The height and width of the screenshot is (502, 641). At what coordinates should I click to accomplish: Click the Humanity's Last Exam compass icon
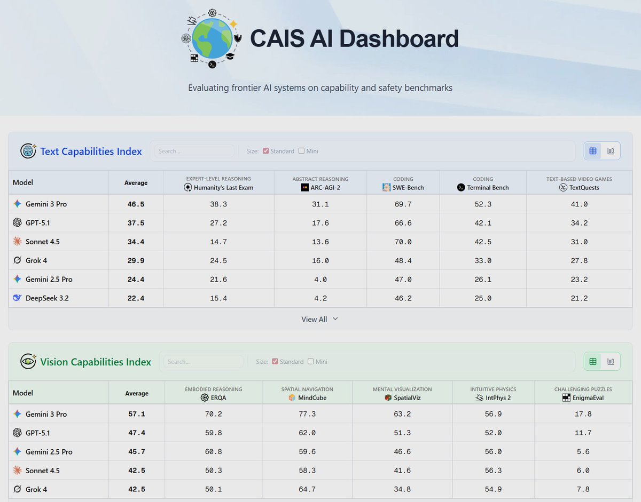[x=188, y=187]
